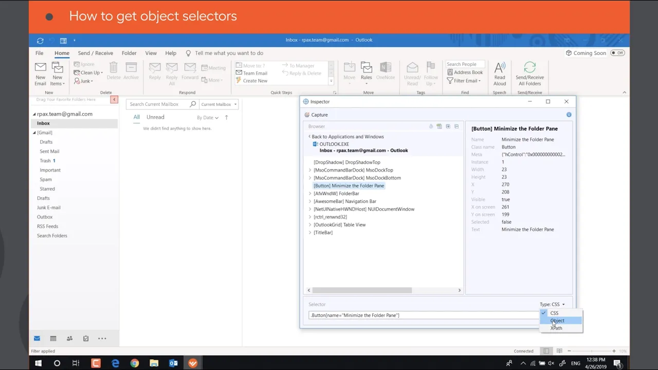Click the zoom slider in Outlook status bar
Image resolution: width=658 pixels, height=370 pixels.
click(591, 351)
